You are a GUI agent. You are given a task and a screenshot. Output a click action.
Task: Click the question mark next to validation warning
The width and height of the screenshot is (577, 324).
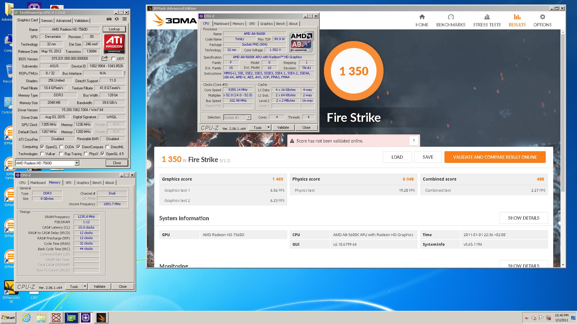(x=414, y=141)
